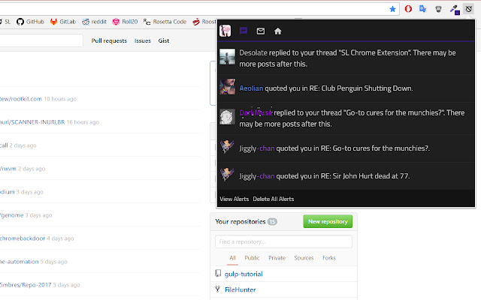Select the All repositories tab
This screenshot has height=300, width=481.
[x=232, y=258]
